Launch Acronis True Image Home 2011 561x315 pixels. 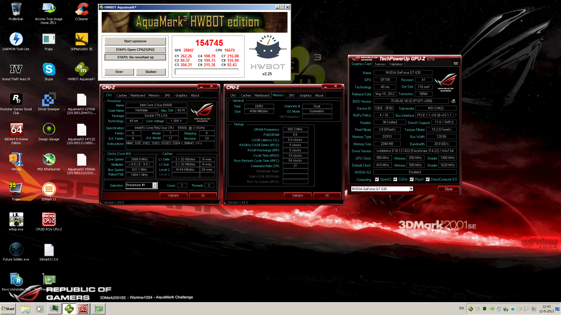(49, 13)
